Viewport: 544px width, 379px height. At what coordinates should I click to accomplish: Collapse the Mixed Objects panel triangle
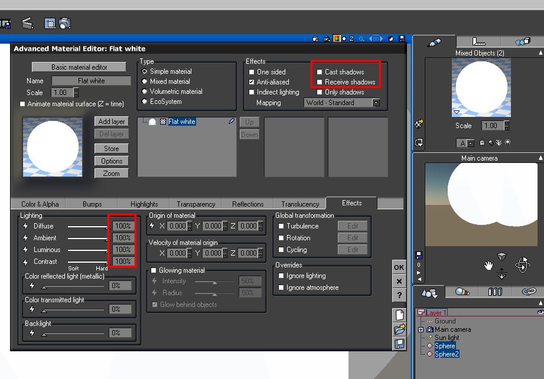[x=541, y=53]
